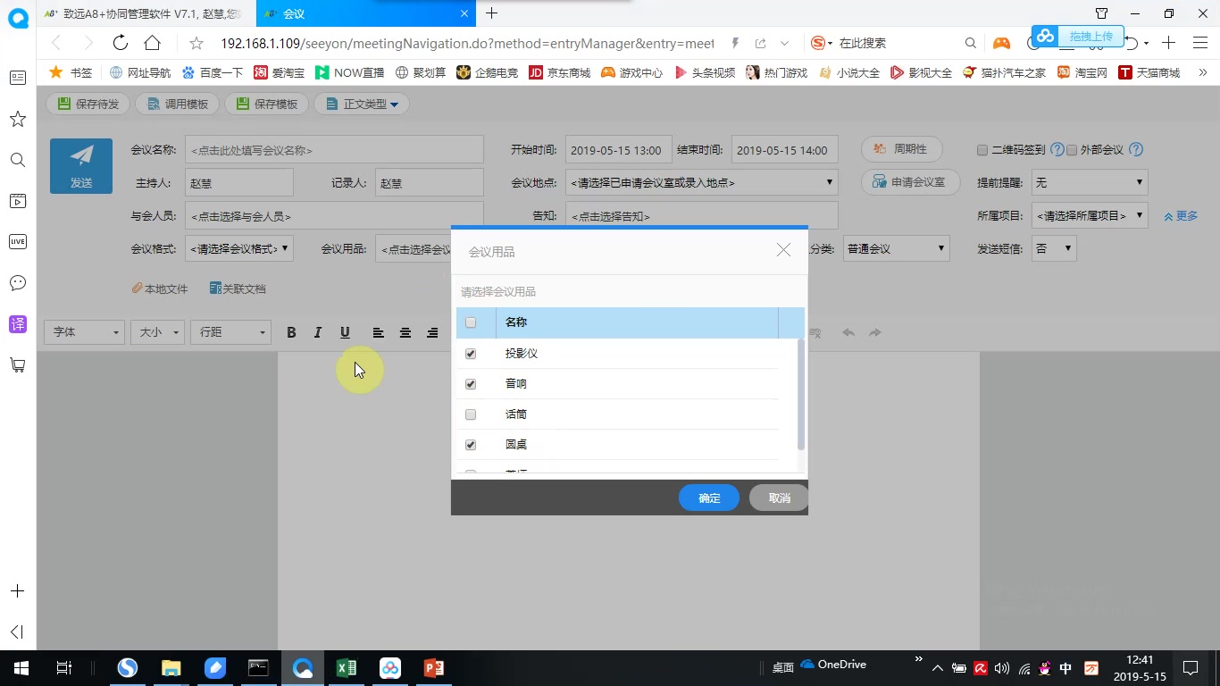
Task: Click 确定 in the 会议用品 dialog
Action: (x=709, y=498)
